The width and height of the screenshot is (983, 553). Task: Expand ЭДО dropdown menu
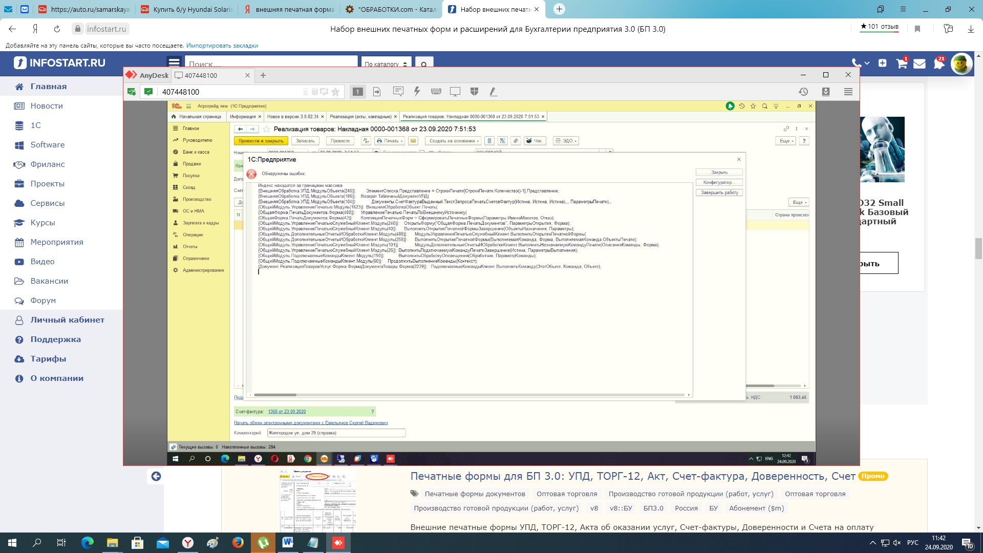click(566, 141)
